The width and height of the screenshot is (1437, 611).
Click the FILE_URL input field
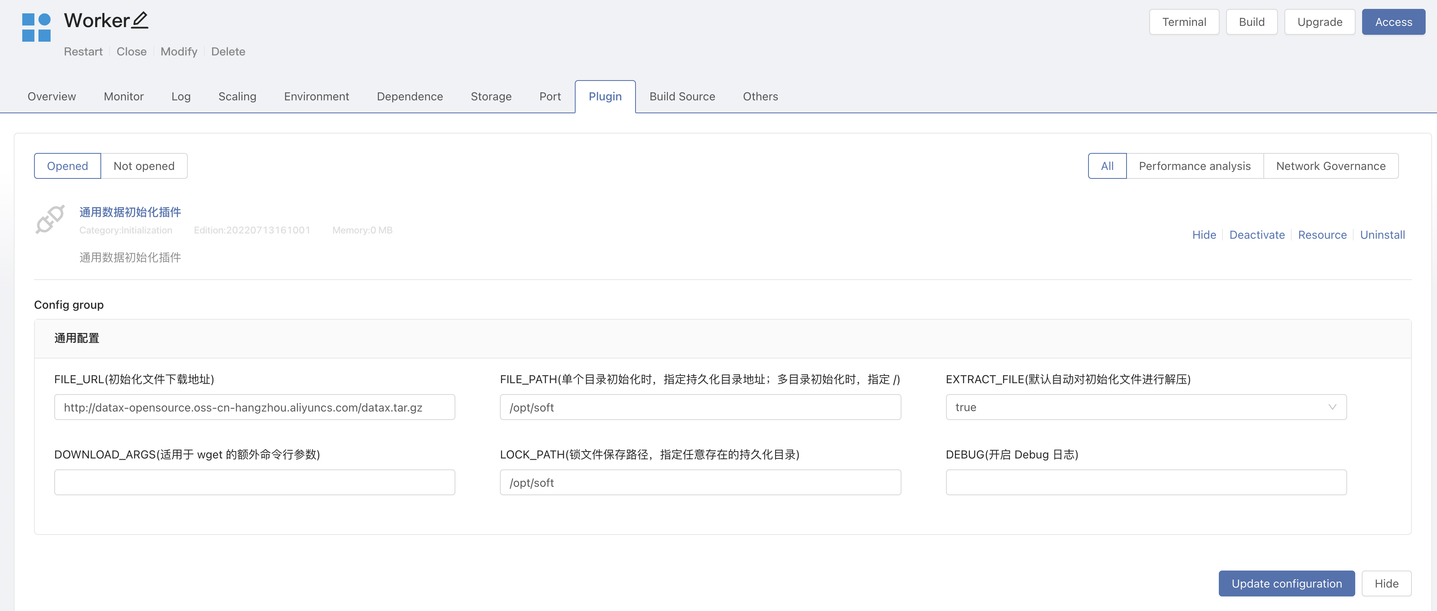point(254,407)
